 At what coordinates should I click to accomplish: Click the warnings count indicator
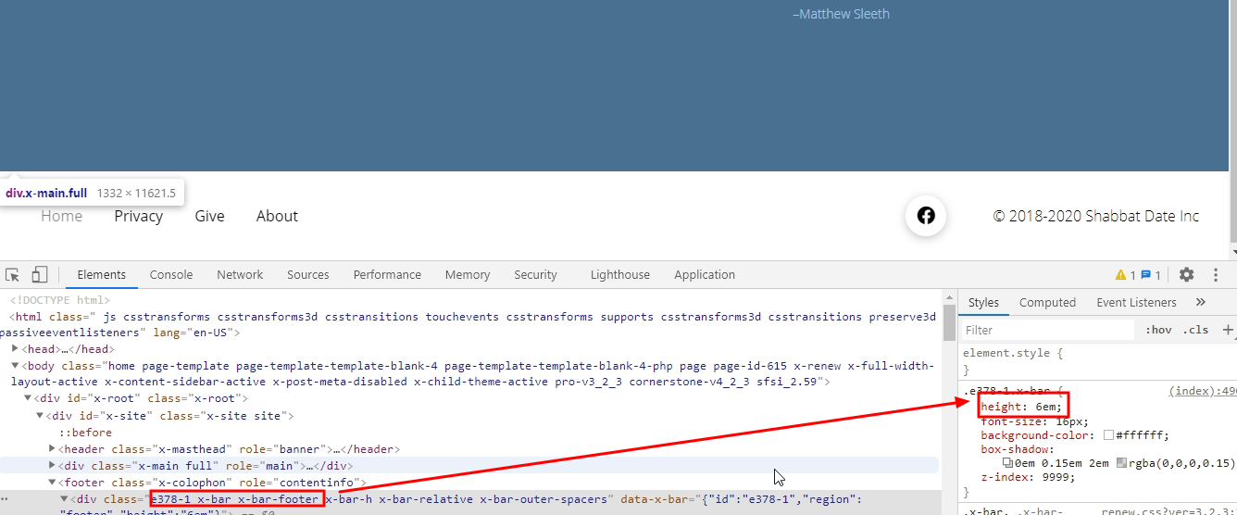pyautogui.click(x=1125, y=275)
